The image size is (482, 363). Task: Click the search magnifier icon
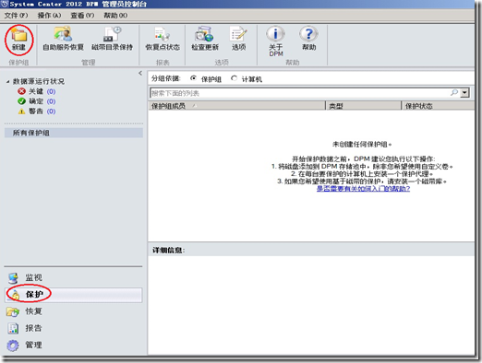tap(454, 92)
